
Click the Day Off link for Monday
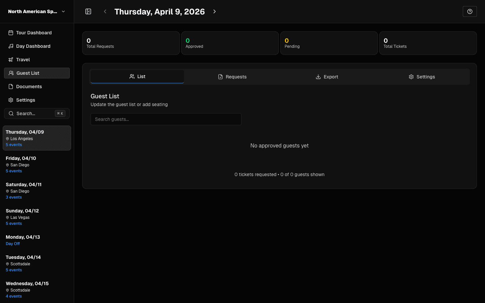click(13, 244)
